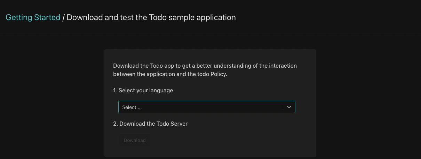The image size is (421, 159).
Task: Click the '2. Download the Todo Server' label
Action: [x=150, y=124]
